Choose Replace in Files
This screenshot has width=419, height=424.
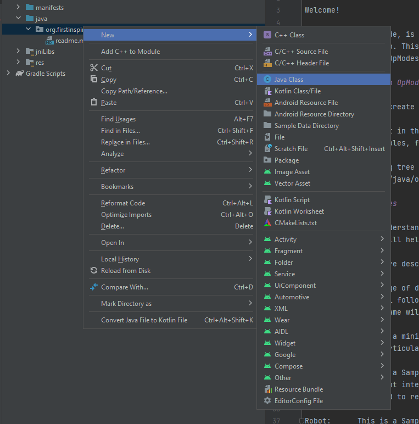click(x=170, y=142)
